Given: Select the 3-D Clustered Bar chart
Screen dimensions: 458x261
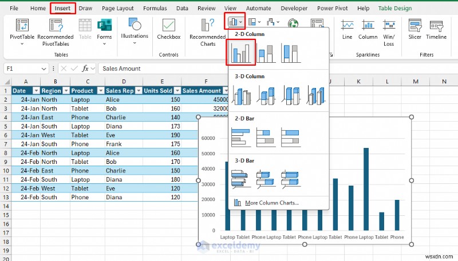Looking at the screenshot, I should coord(241,179).
